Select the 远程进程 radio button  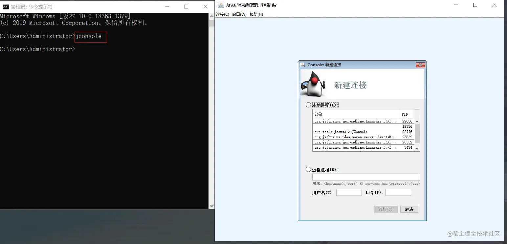[308, 169]
